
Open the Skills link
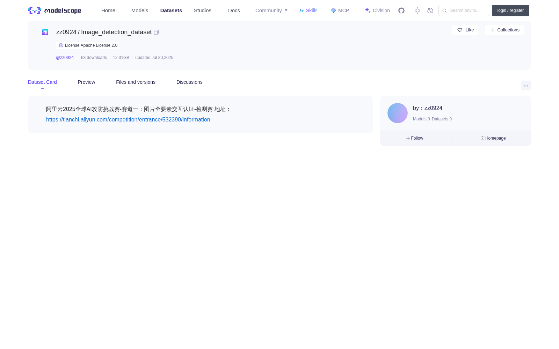[x=308, y=10]
